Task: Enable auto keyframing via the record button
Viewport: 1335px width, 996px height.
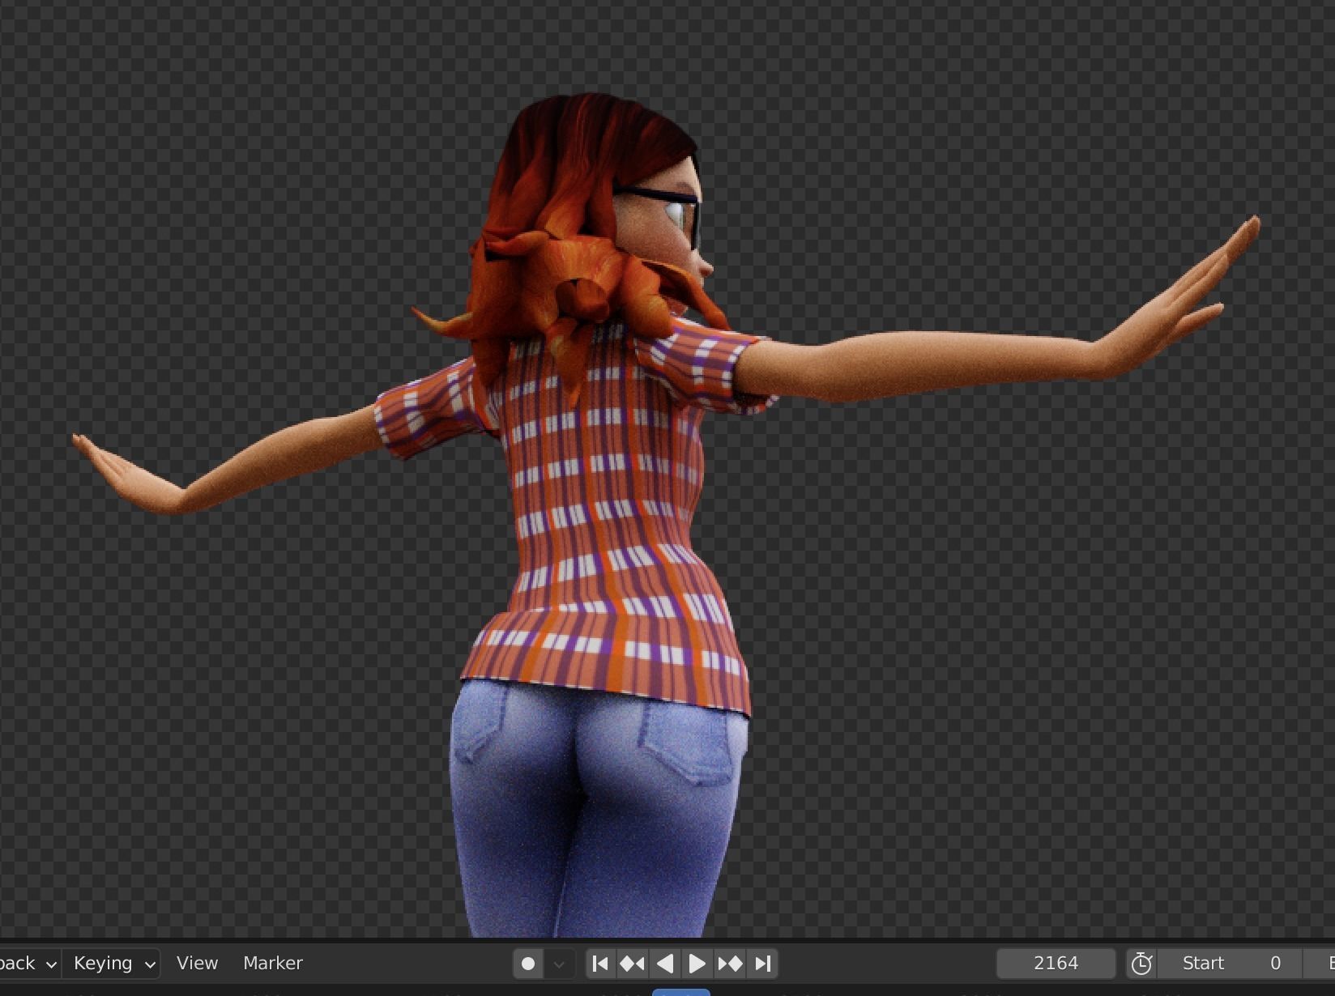Action: tap(528, 963)
